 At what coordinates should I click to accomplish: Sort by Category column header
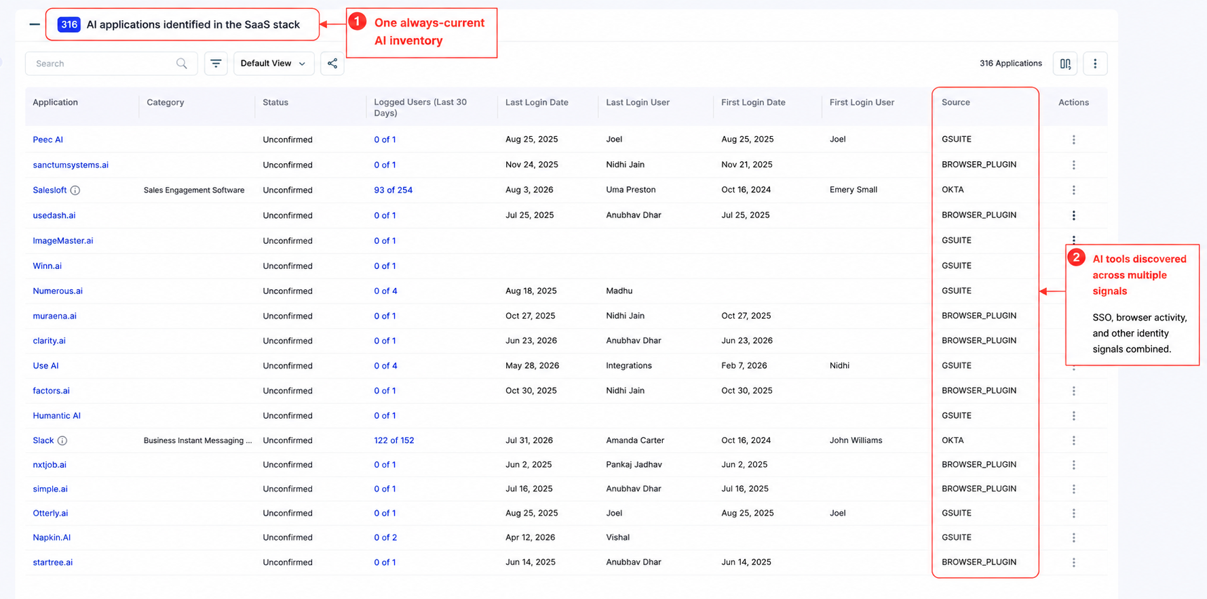coord(166,102)
